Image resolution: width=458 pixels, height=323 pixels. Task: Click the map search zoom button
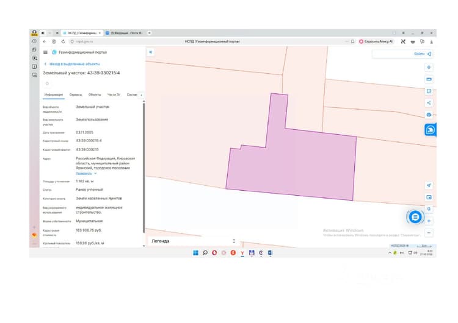[x=429, y=209]
